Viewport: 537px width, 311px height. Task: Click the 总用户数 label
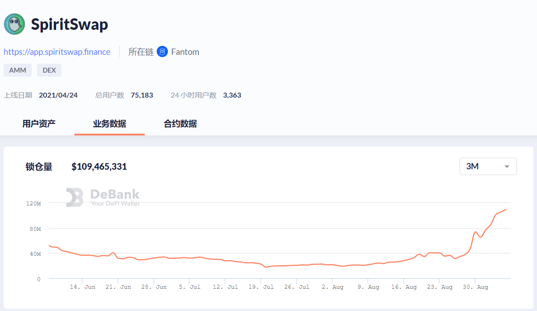tap(110, 95)
